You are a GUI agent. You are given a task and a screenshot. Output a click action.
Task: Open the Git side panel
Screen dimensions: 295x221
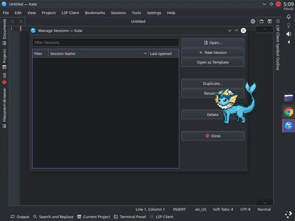click(x=4, y=78)
